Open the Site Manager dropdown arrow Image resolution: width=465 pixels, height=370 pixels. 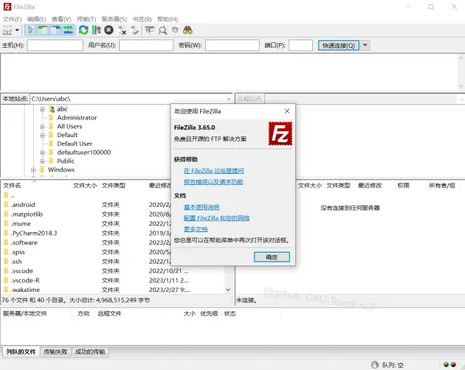17,30
